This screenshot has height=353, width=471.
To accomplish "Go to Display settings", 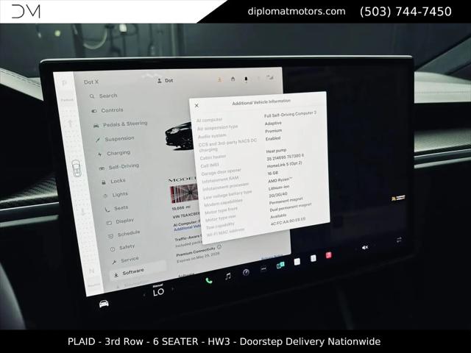I will coord(120,221).
